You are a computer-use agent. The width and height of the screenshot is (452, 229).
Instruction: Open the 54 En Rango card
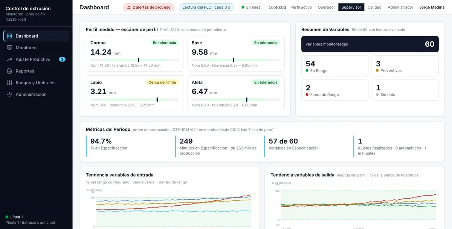coord(335,66)
